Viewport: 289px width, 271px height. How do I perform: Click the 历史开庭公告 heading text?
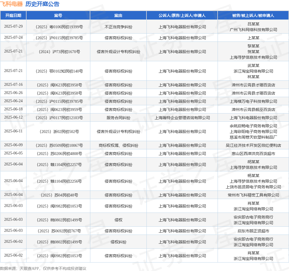click(42, 4)
